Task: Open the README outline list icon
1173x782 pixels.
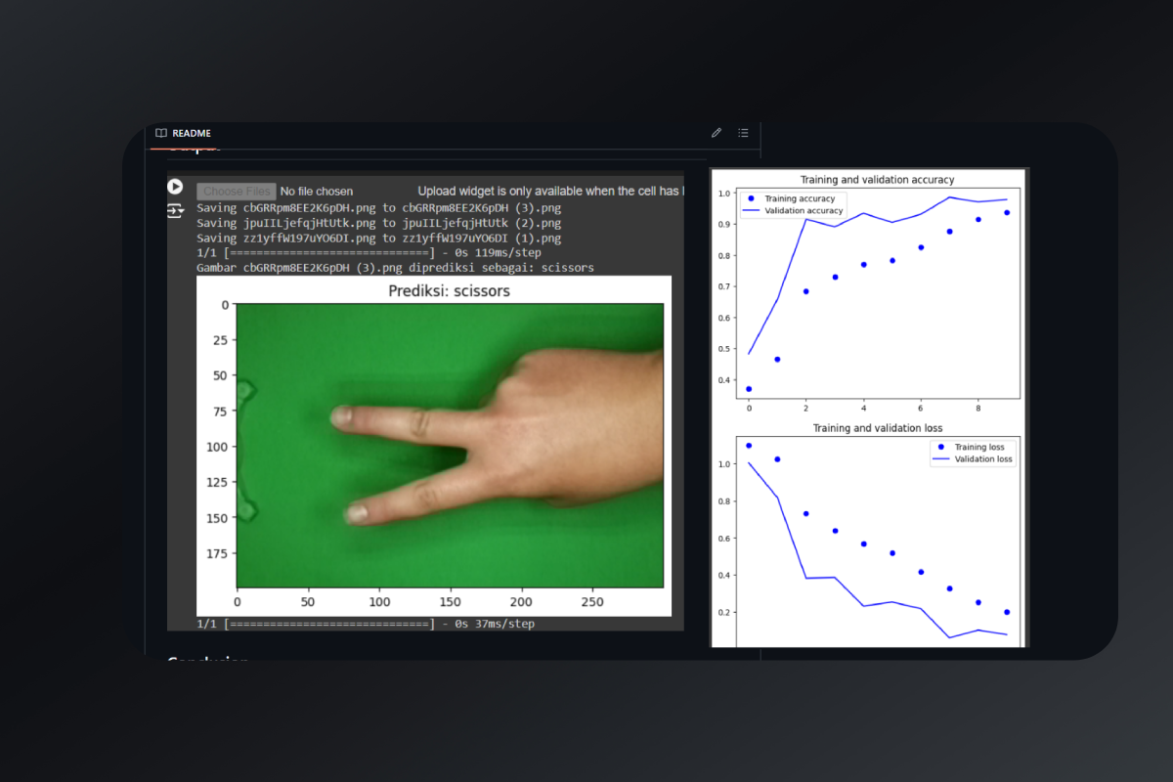Action: 743,133
